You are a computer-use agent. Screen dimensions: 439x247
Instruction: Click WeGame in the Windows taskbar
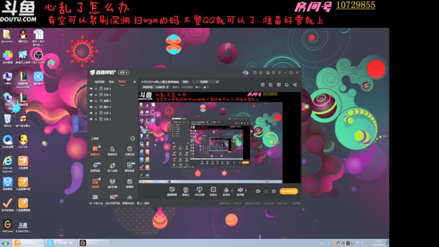pyautogui.click(x=93, y=243)
